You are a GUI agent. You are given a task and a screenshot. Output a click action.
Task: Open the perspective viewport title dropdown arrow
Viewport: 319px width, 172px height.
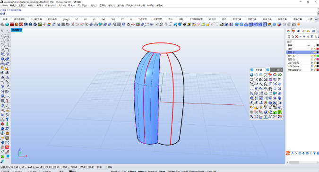point(21,30)
